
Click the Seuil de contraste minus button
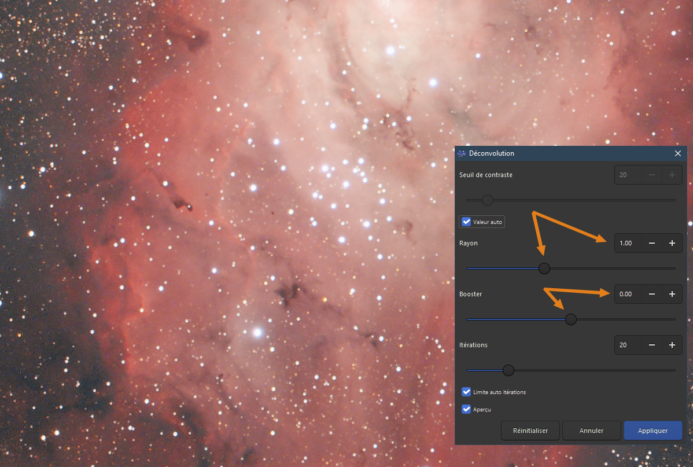click(x=651, y=175)
